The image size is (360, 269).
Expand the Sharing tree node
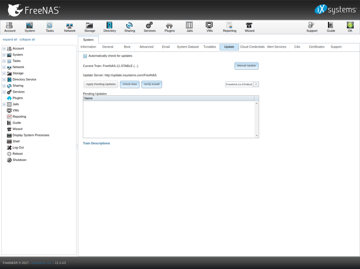click(4, 86)
